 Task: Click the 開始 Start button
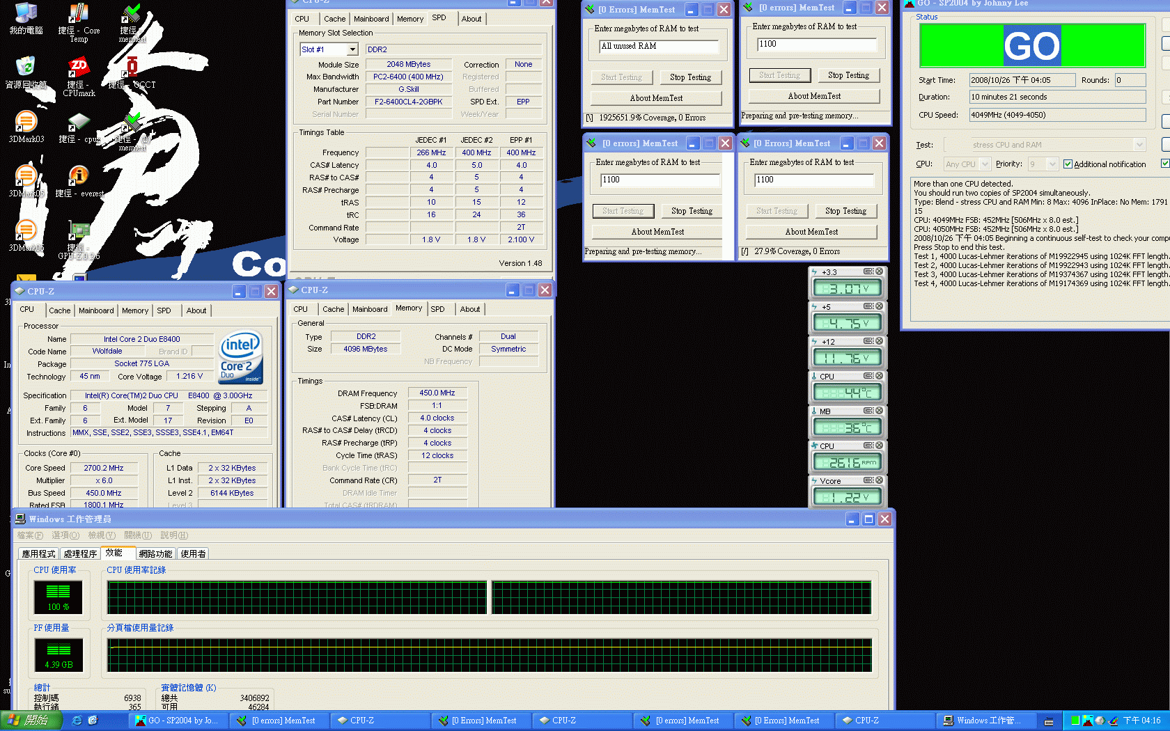[31, 721]
